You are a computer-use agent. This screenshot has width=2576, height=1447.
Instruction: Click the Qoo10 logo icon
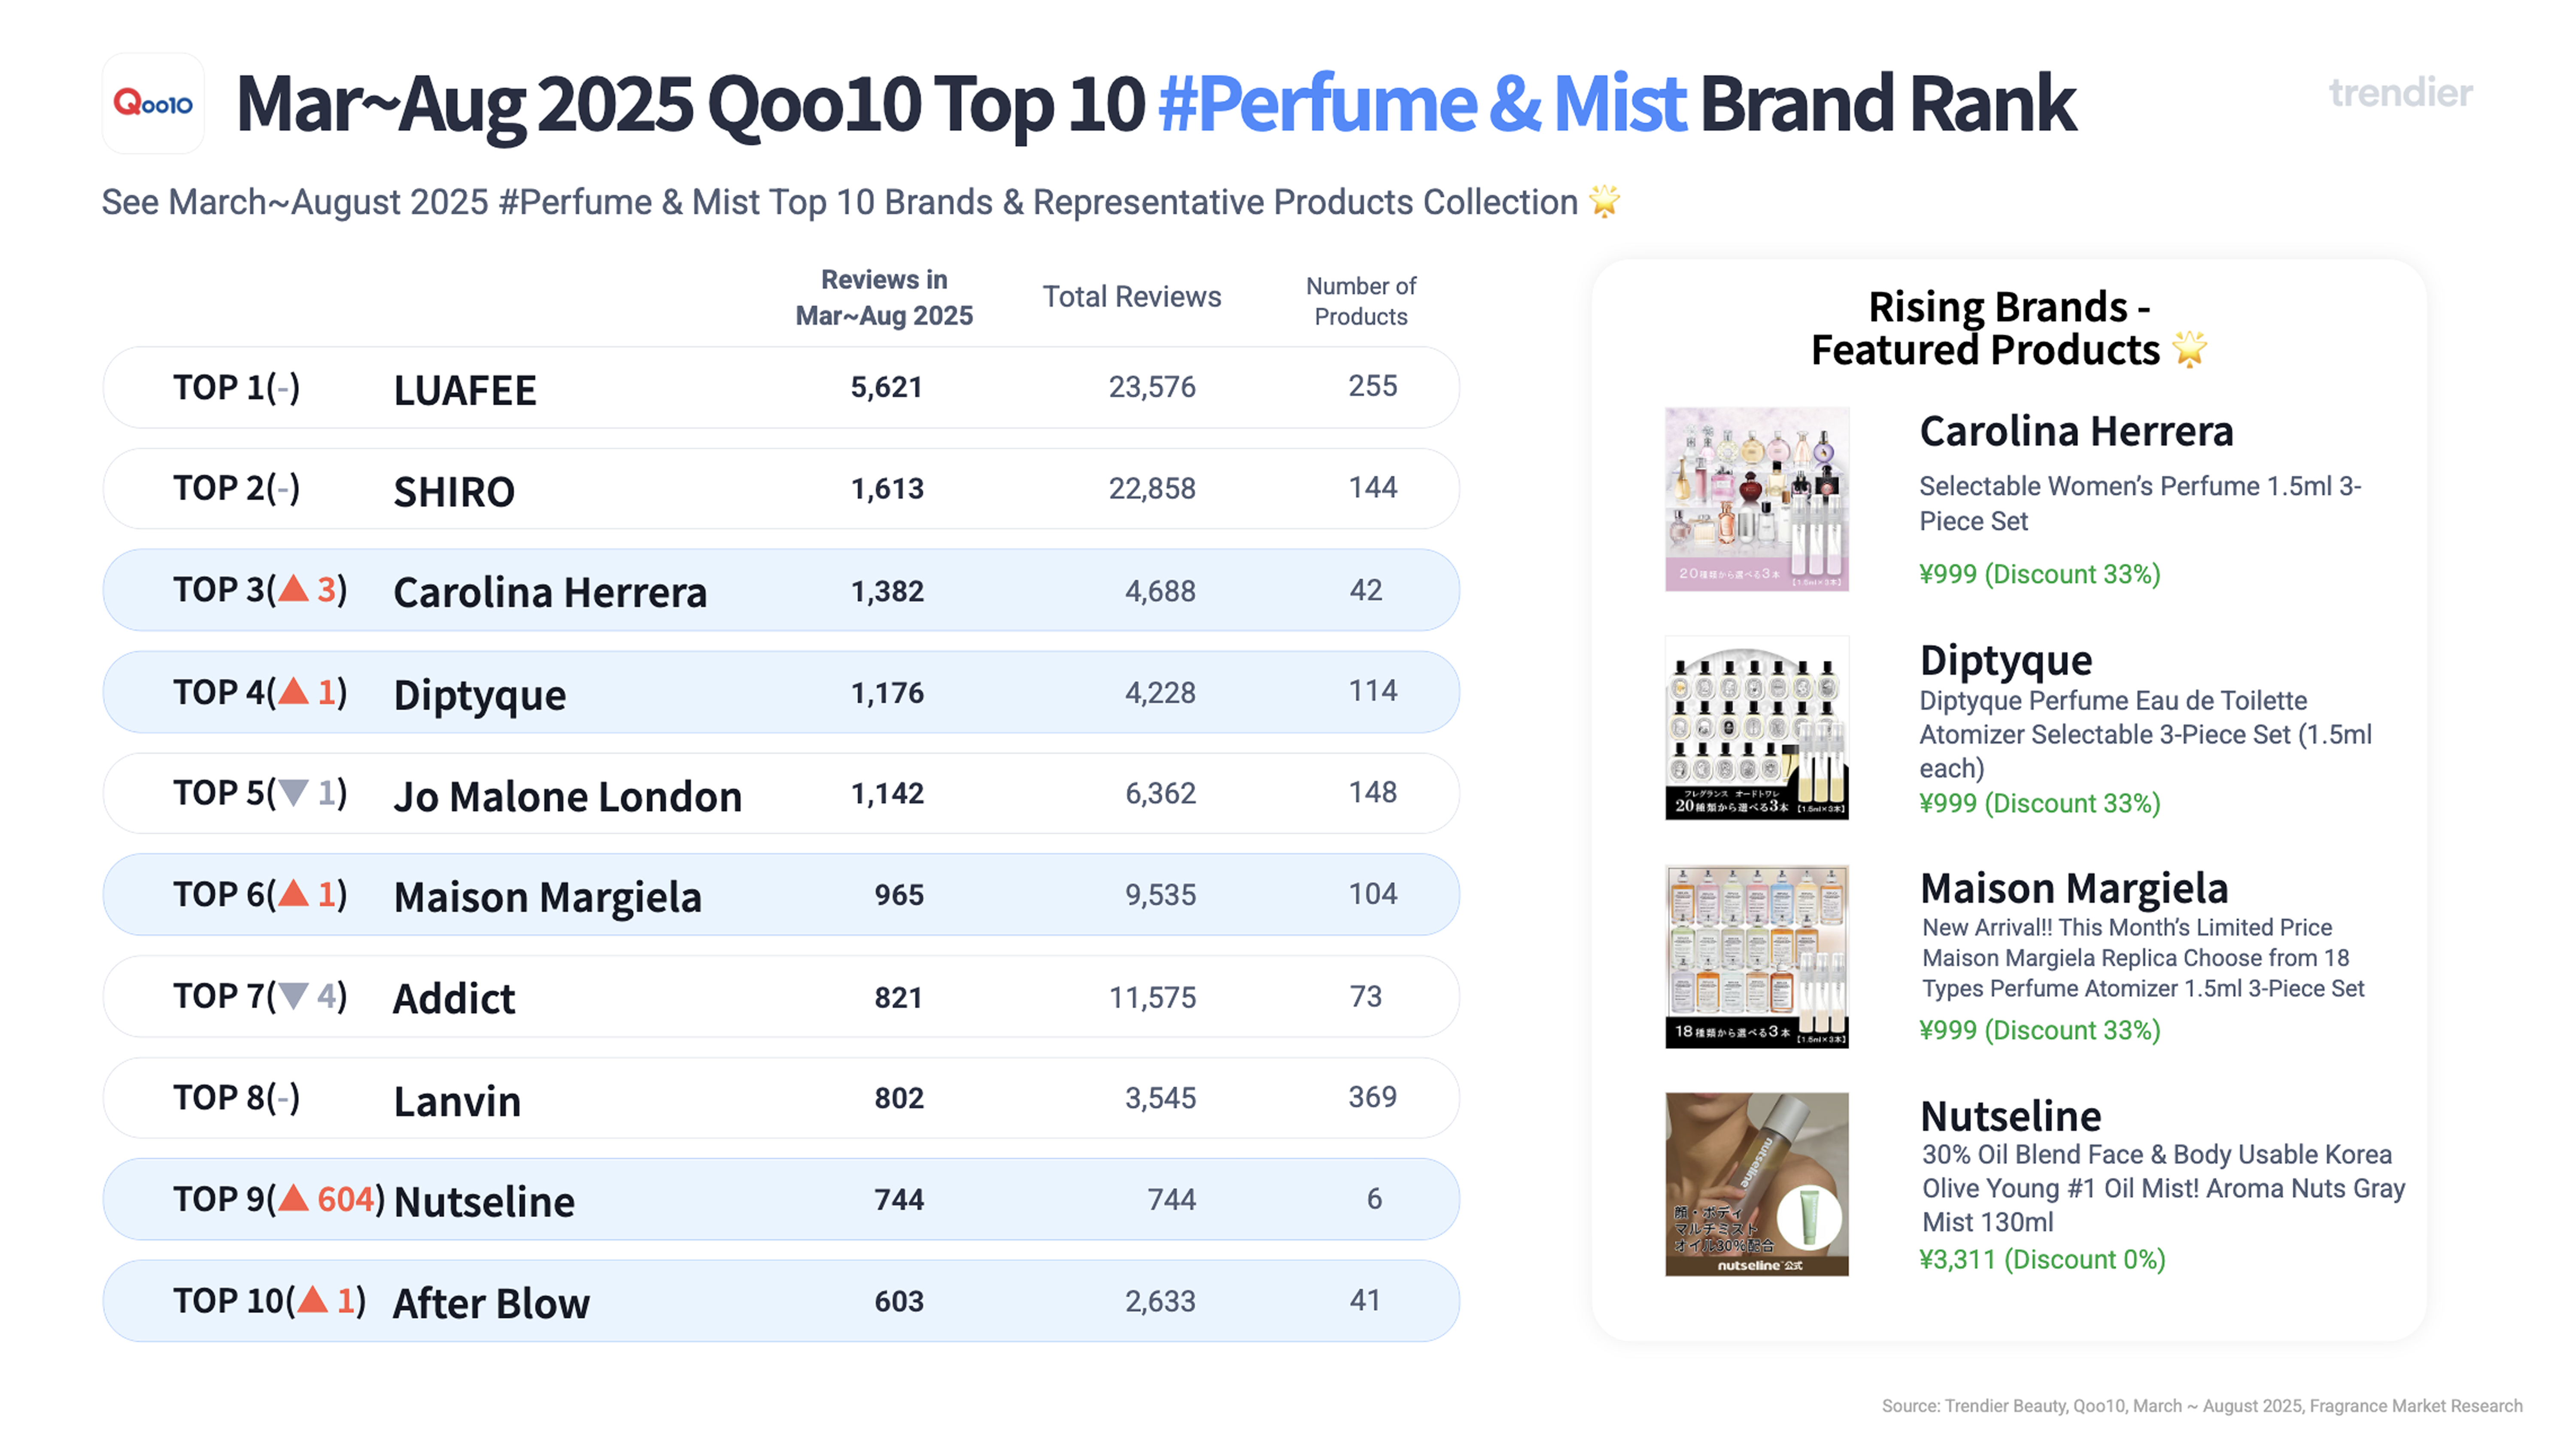[x=153, y=103]
